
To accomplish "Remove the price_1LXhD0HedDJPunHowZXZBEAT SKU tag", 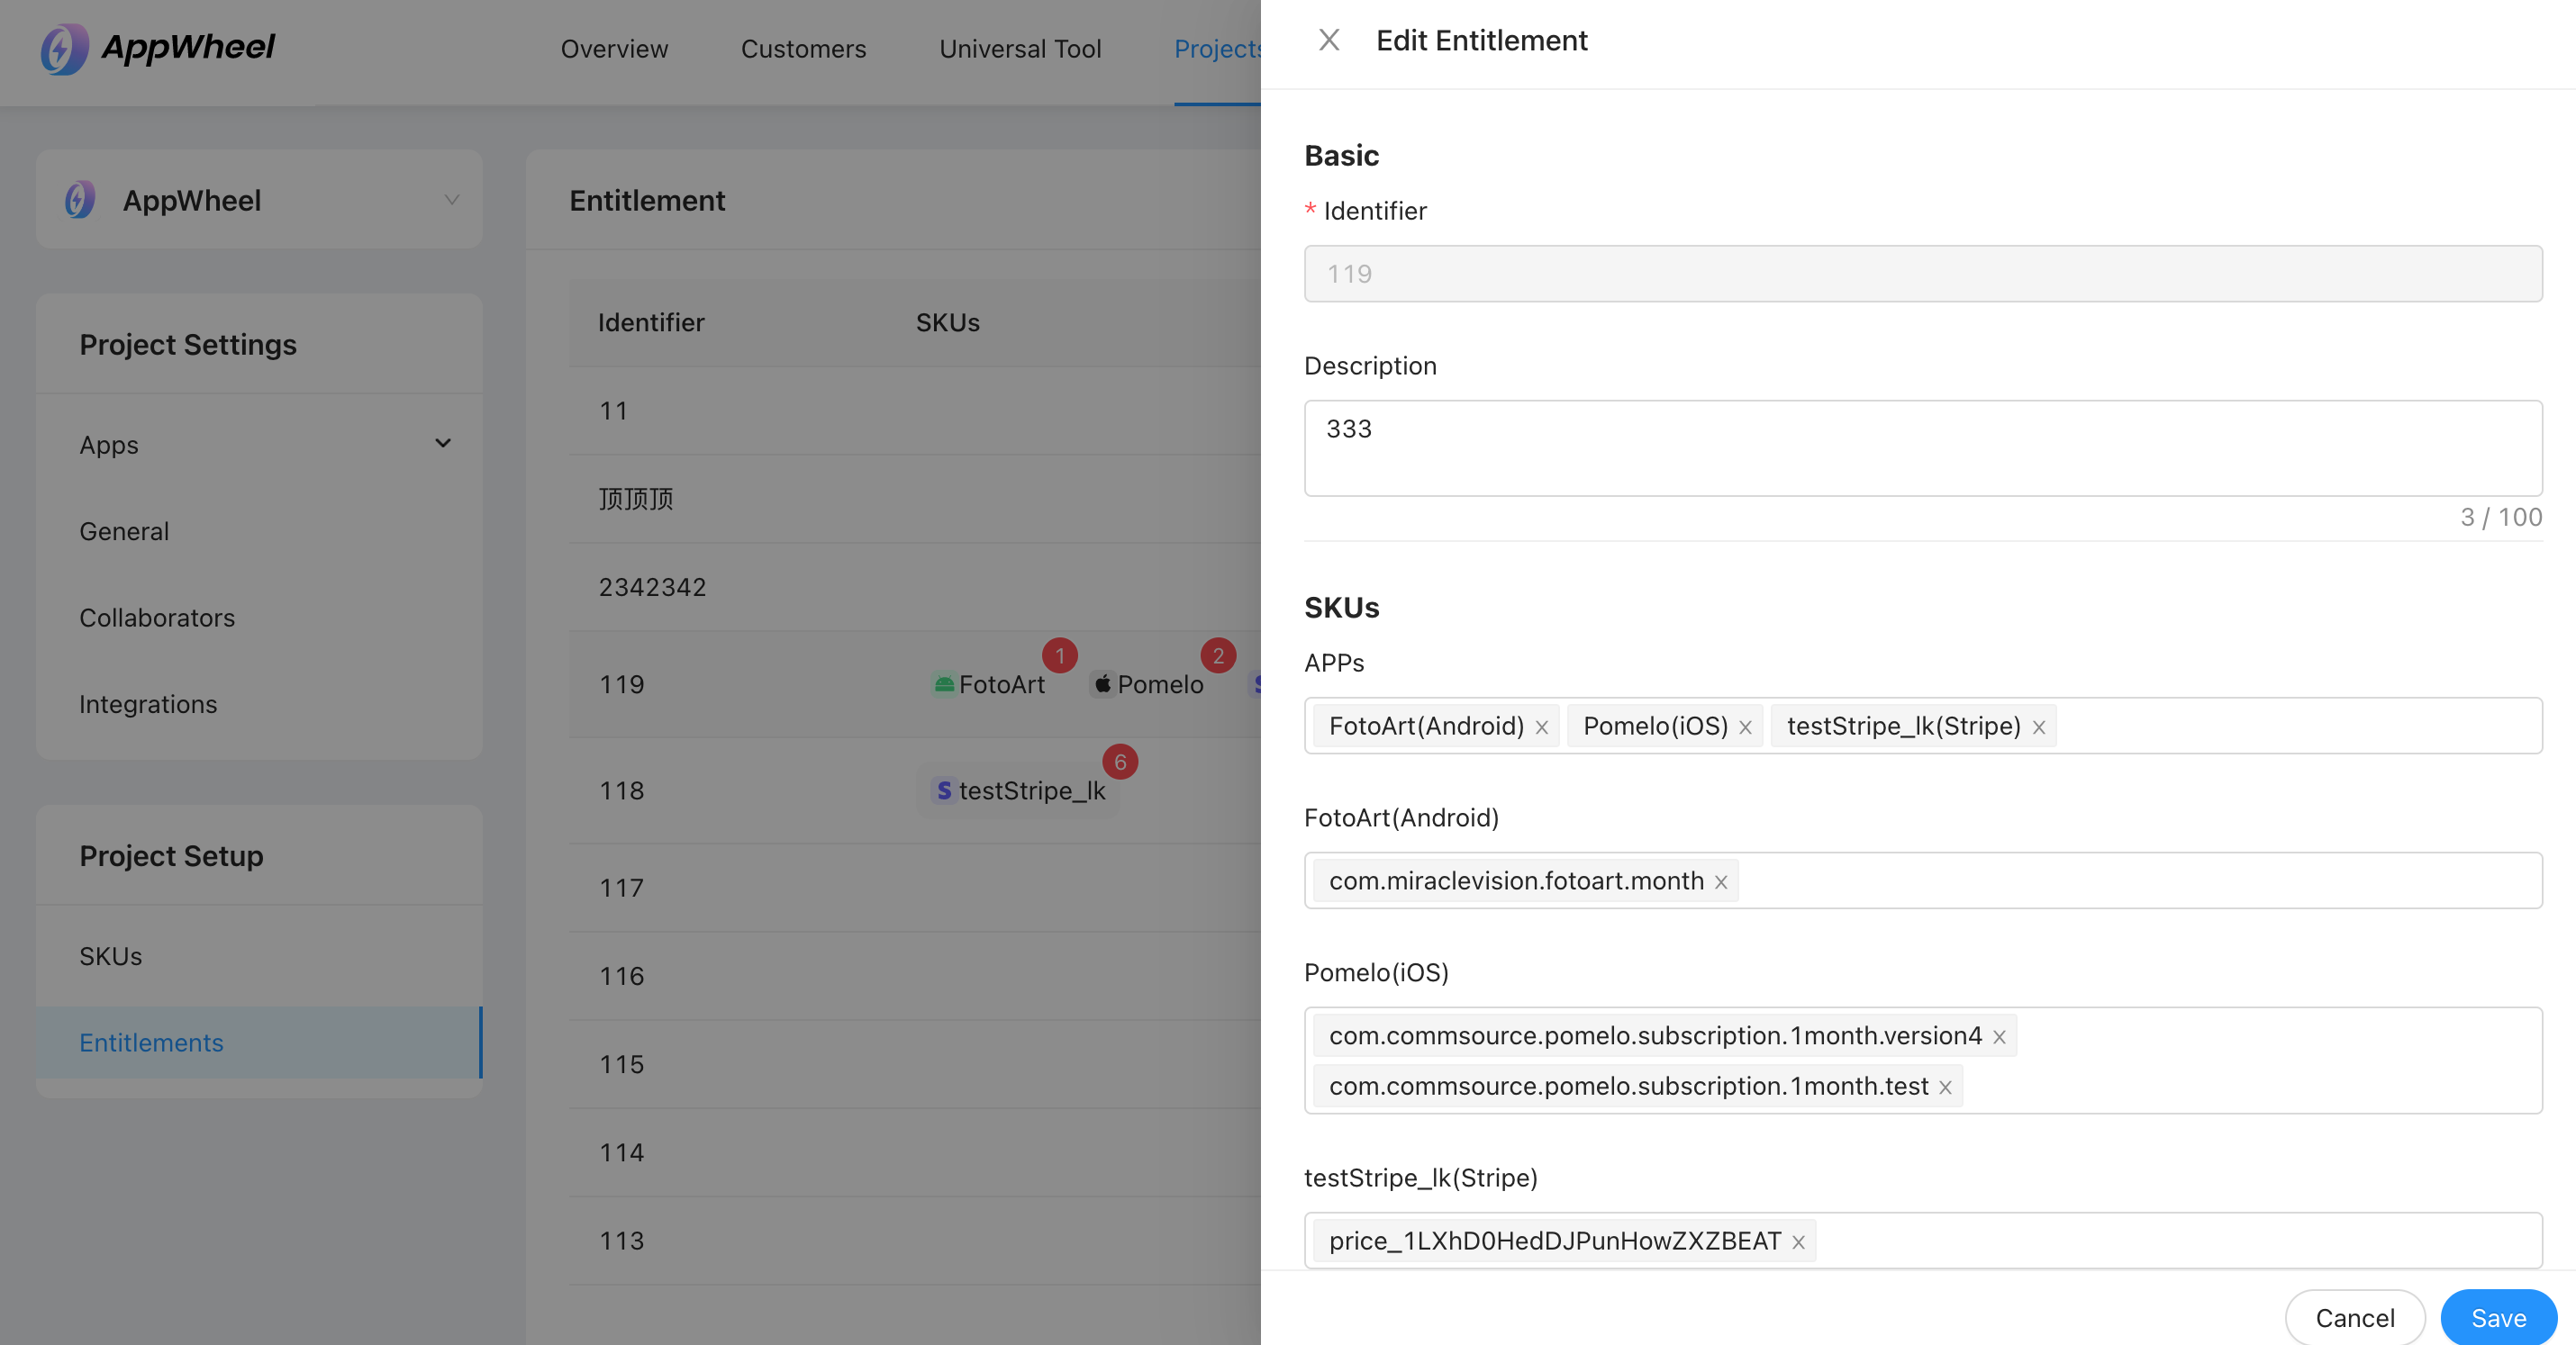I will click(1798, 1242).
